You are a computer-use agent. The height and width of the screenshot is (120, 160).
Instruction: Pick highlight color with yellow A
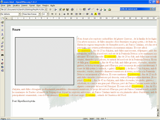96,14
